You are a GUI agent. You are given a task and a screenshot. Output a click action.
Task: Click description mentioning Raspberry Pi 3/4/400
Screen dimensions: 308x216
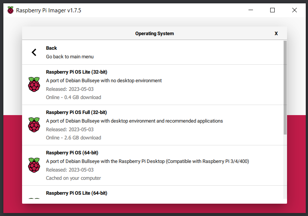(x=147, y=161)
